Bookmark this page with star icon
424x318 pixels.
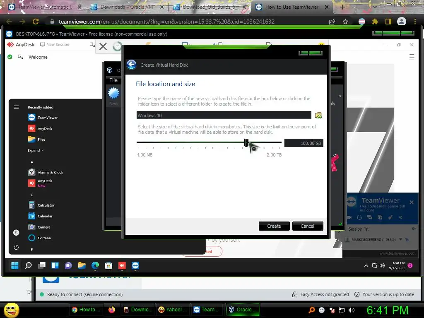345,22
